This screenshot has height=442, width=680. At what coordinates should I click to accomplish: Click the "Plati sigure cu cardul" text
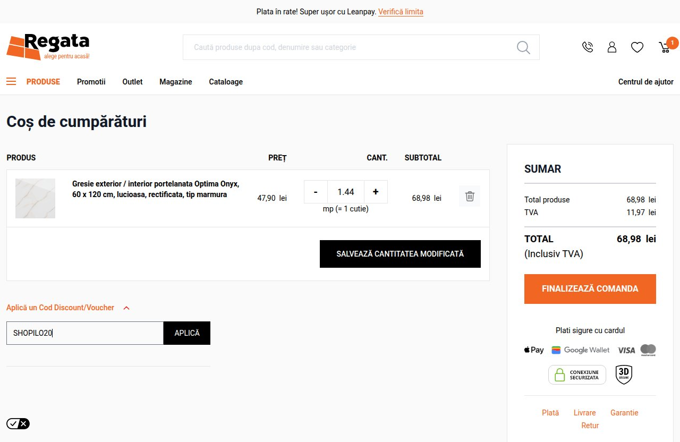pyautogui.click(x=590, y=330)
